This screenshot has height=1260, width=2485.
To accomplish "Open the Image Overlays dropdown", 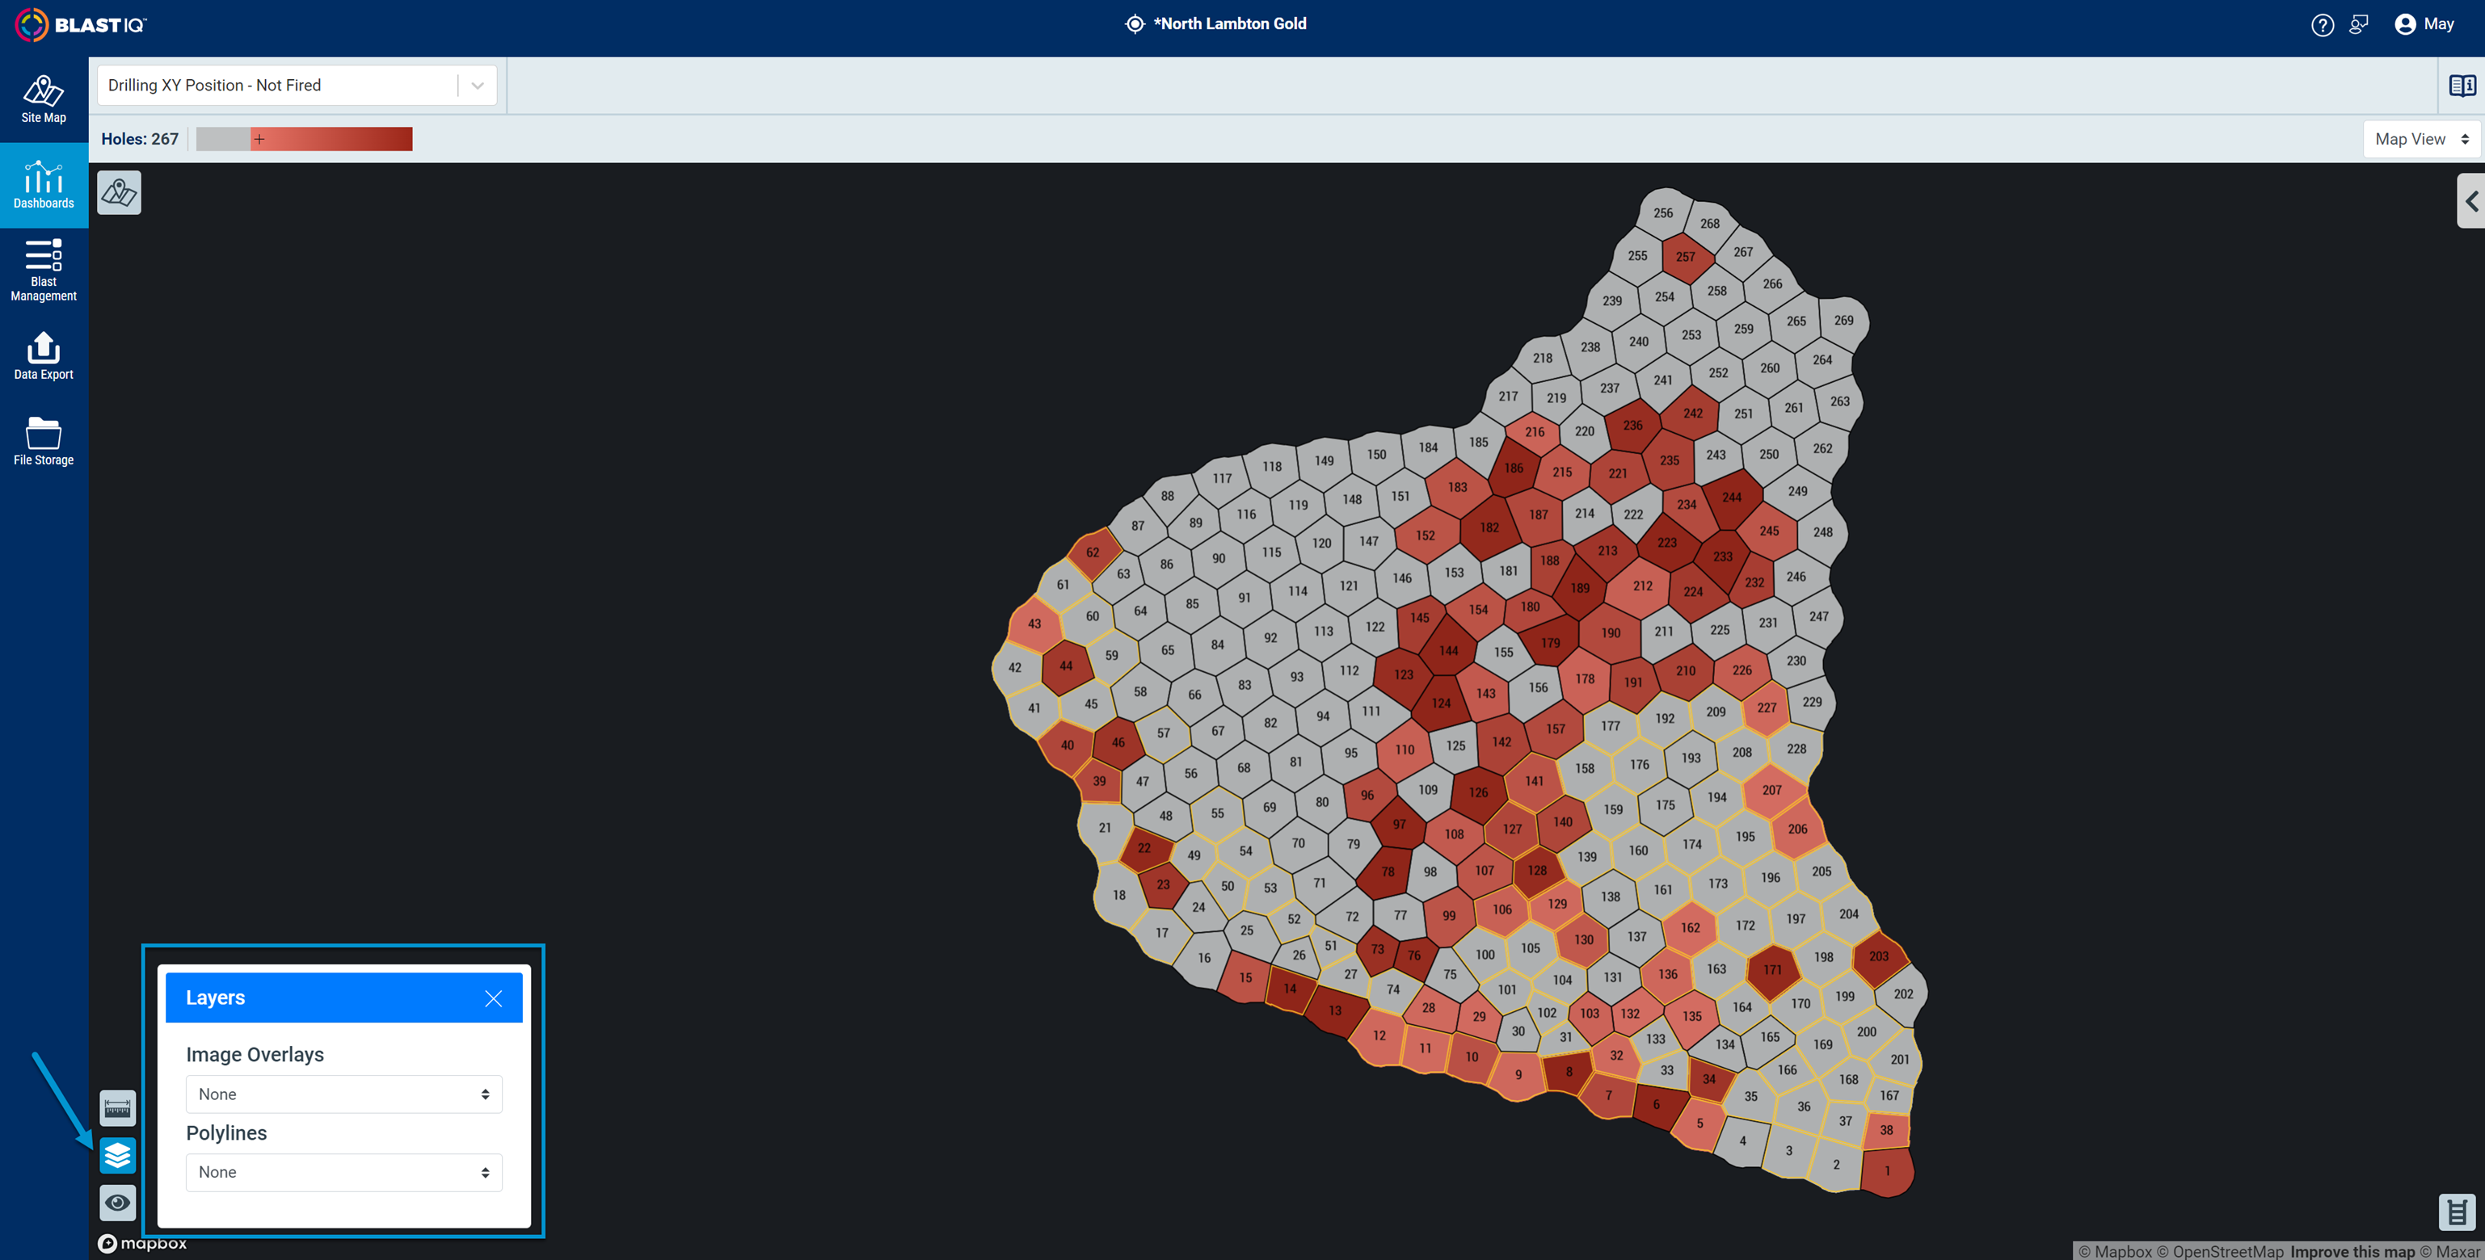I will click(343, 1094).
